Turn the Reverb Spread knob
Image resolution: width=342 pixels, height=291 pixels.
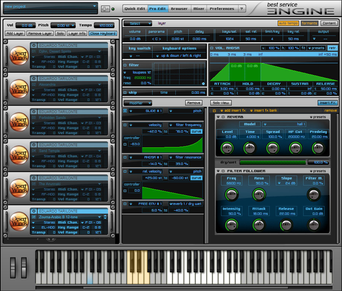273,148
